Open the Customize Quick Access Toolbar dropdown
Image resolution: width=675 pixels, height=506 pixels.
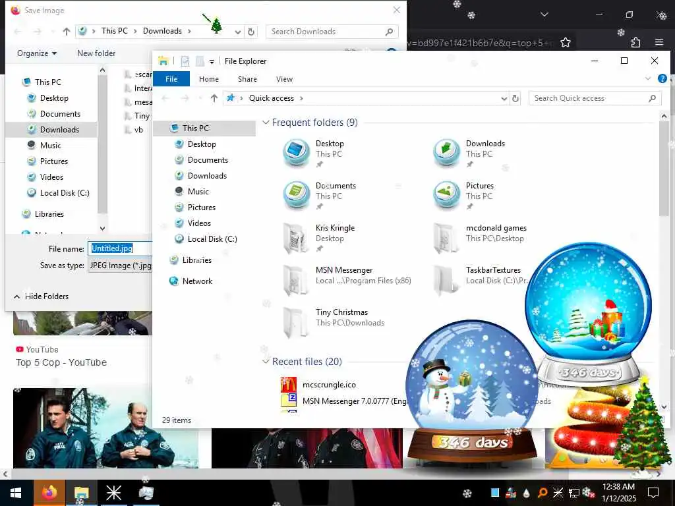coord(212,62)
